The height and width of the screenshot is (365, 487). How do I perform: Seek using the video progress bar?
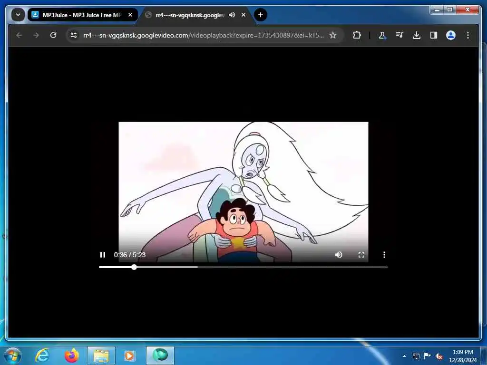(x=243, y=267)
